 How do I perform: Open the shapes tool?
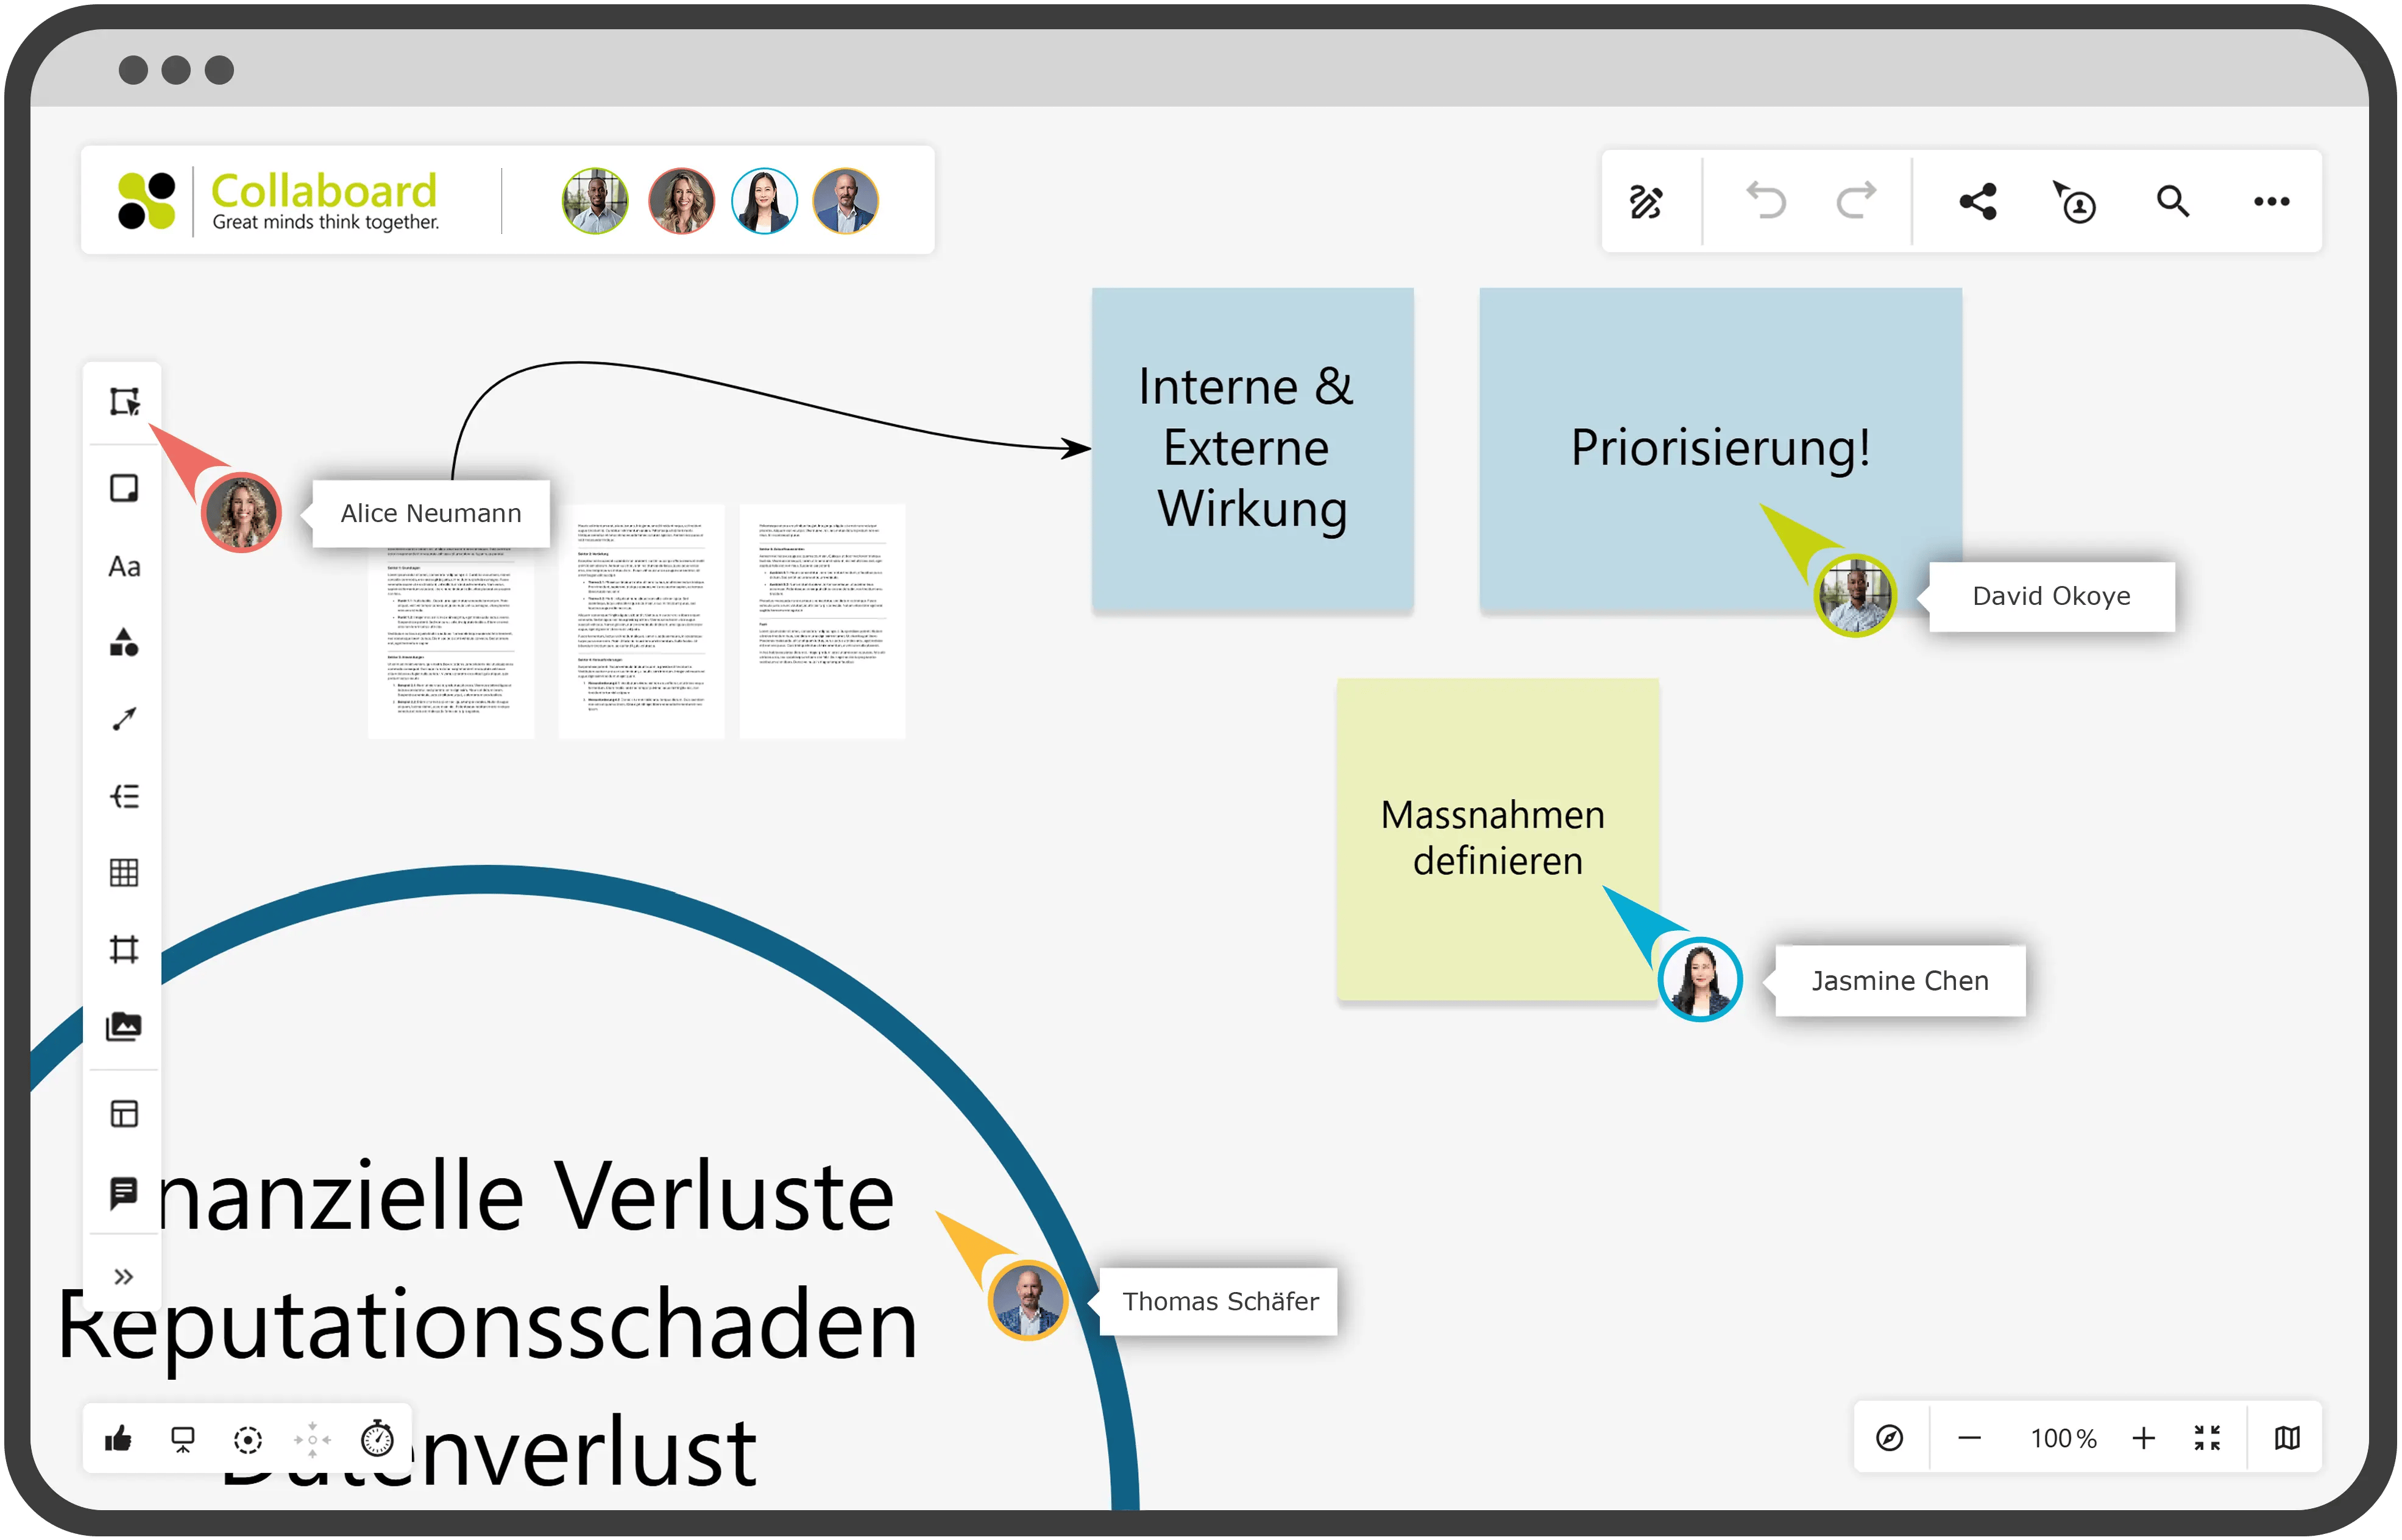(124, 643)
